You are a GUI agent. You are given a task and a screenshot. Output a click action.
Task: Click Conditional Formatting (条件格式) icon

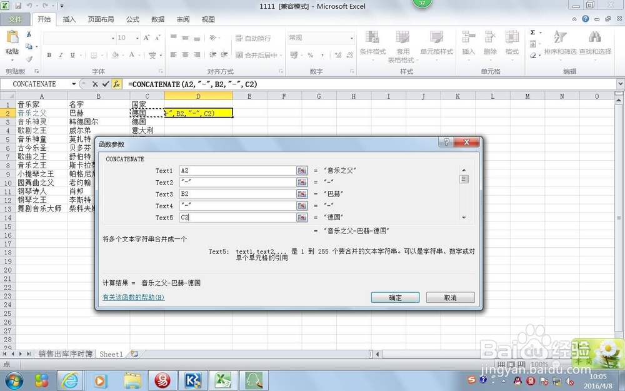click(372, 37)
